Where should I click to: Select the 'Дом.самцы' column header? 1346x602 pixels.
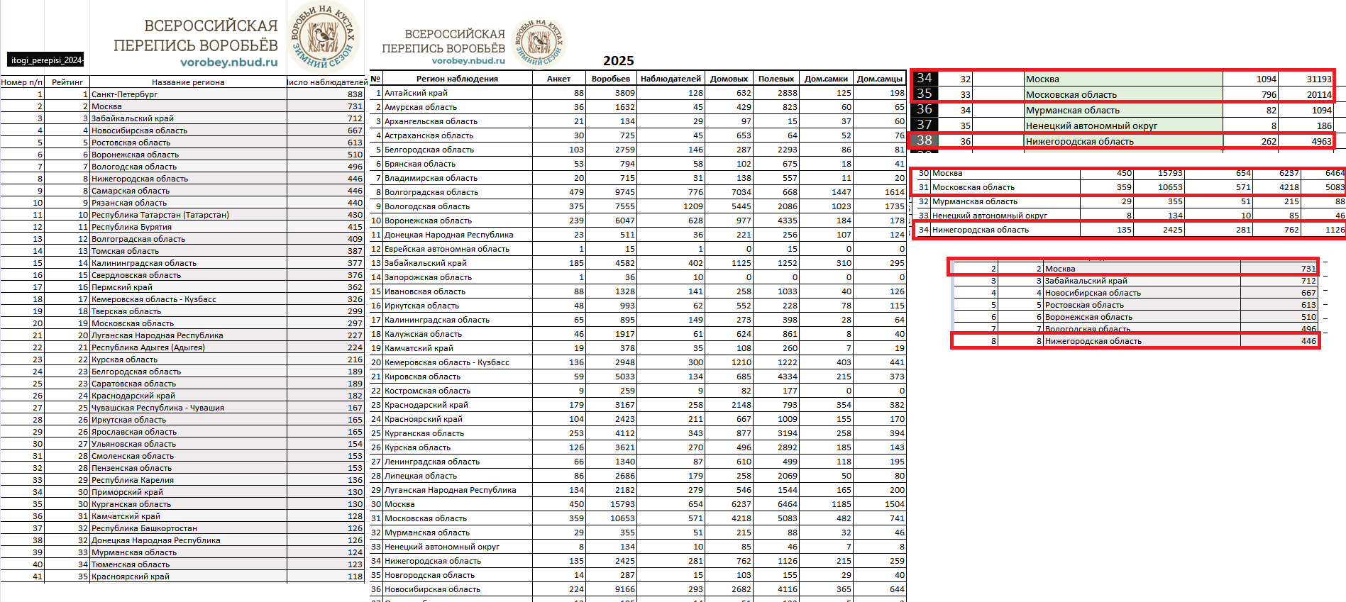click(x=880, y=79)
